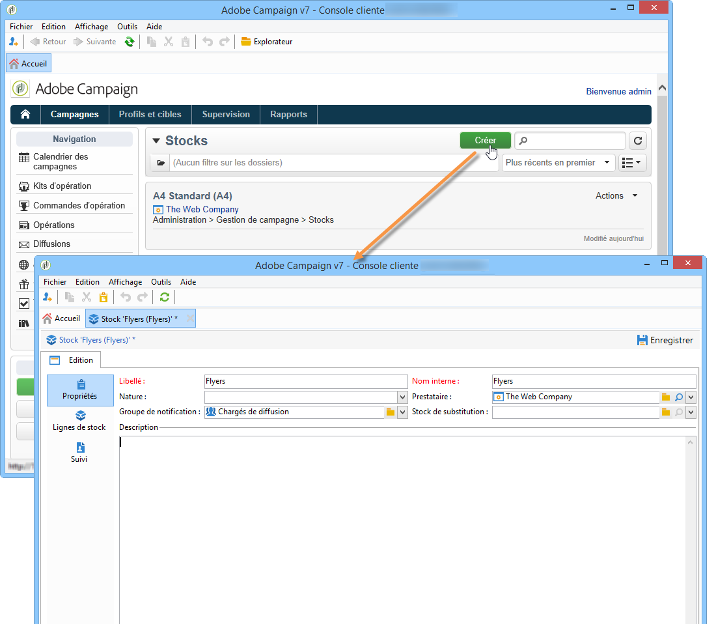Switch to the Profils et cibles tab
The height and width of the screenshot is (624, 716).
[150, 114]
